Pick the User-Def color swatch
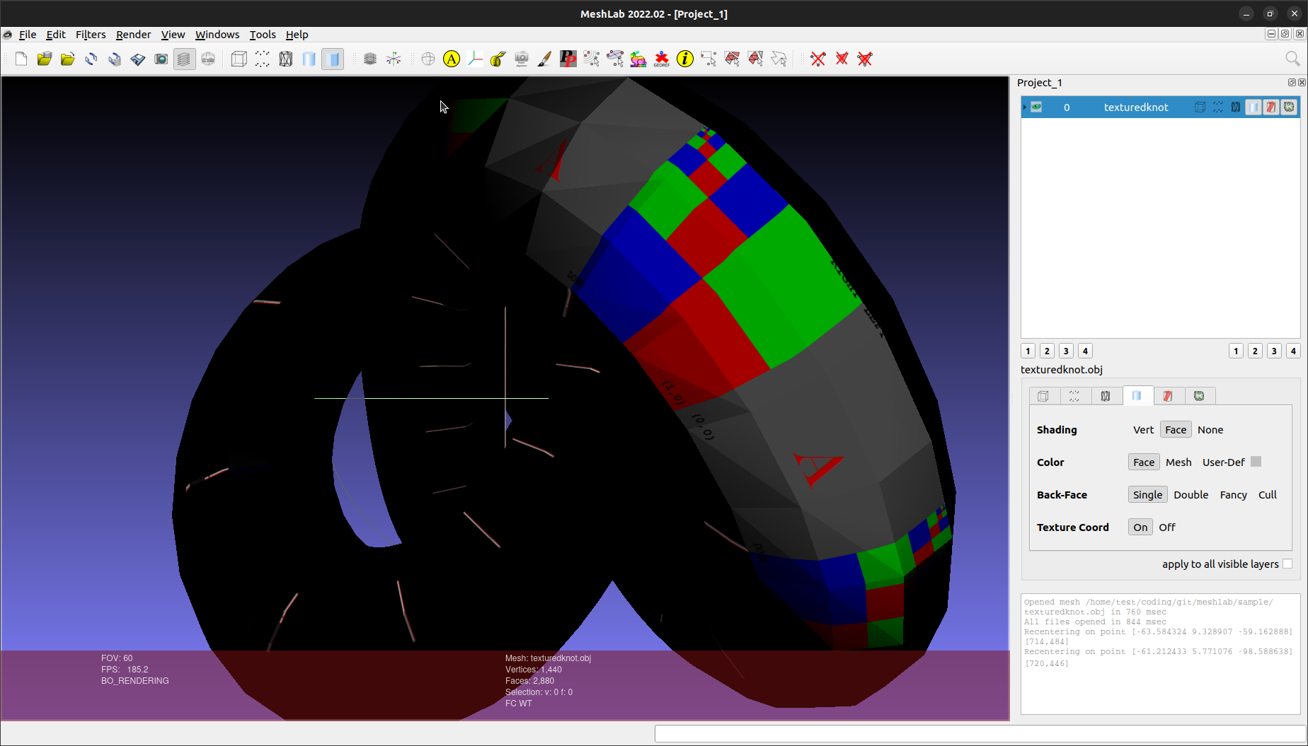The image size is (1308, 746). (x=1256, y=461)
